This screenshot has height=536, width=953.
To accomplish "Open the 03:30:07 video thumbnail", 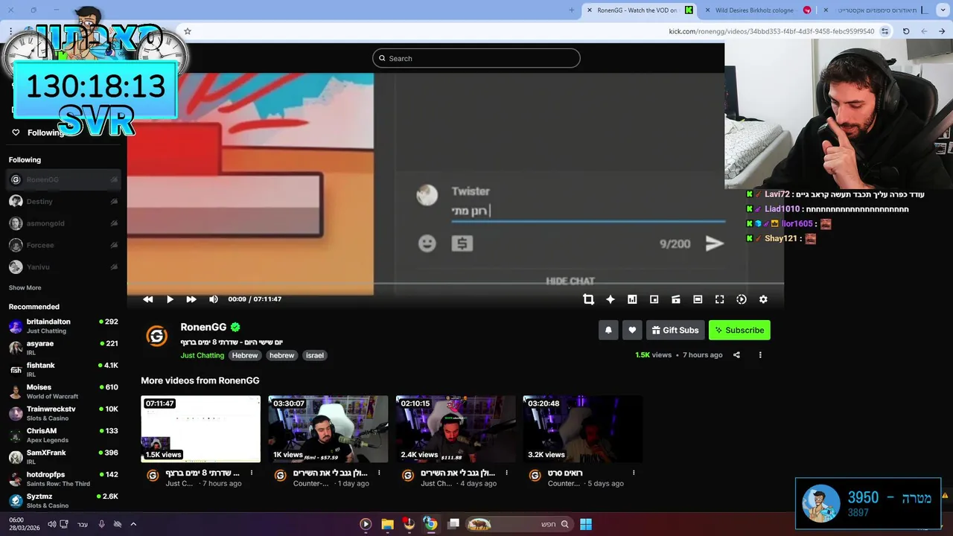I will 328,429.
